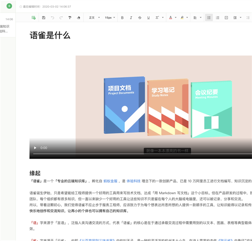Open the highlight color picker arrow

click(x=187, y=18)
